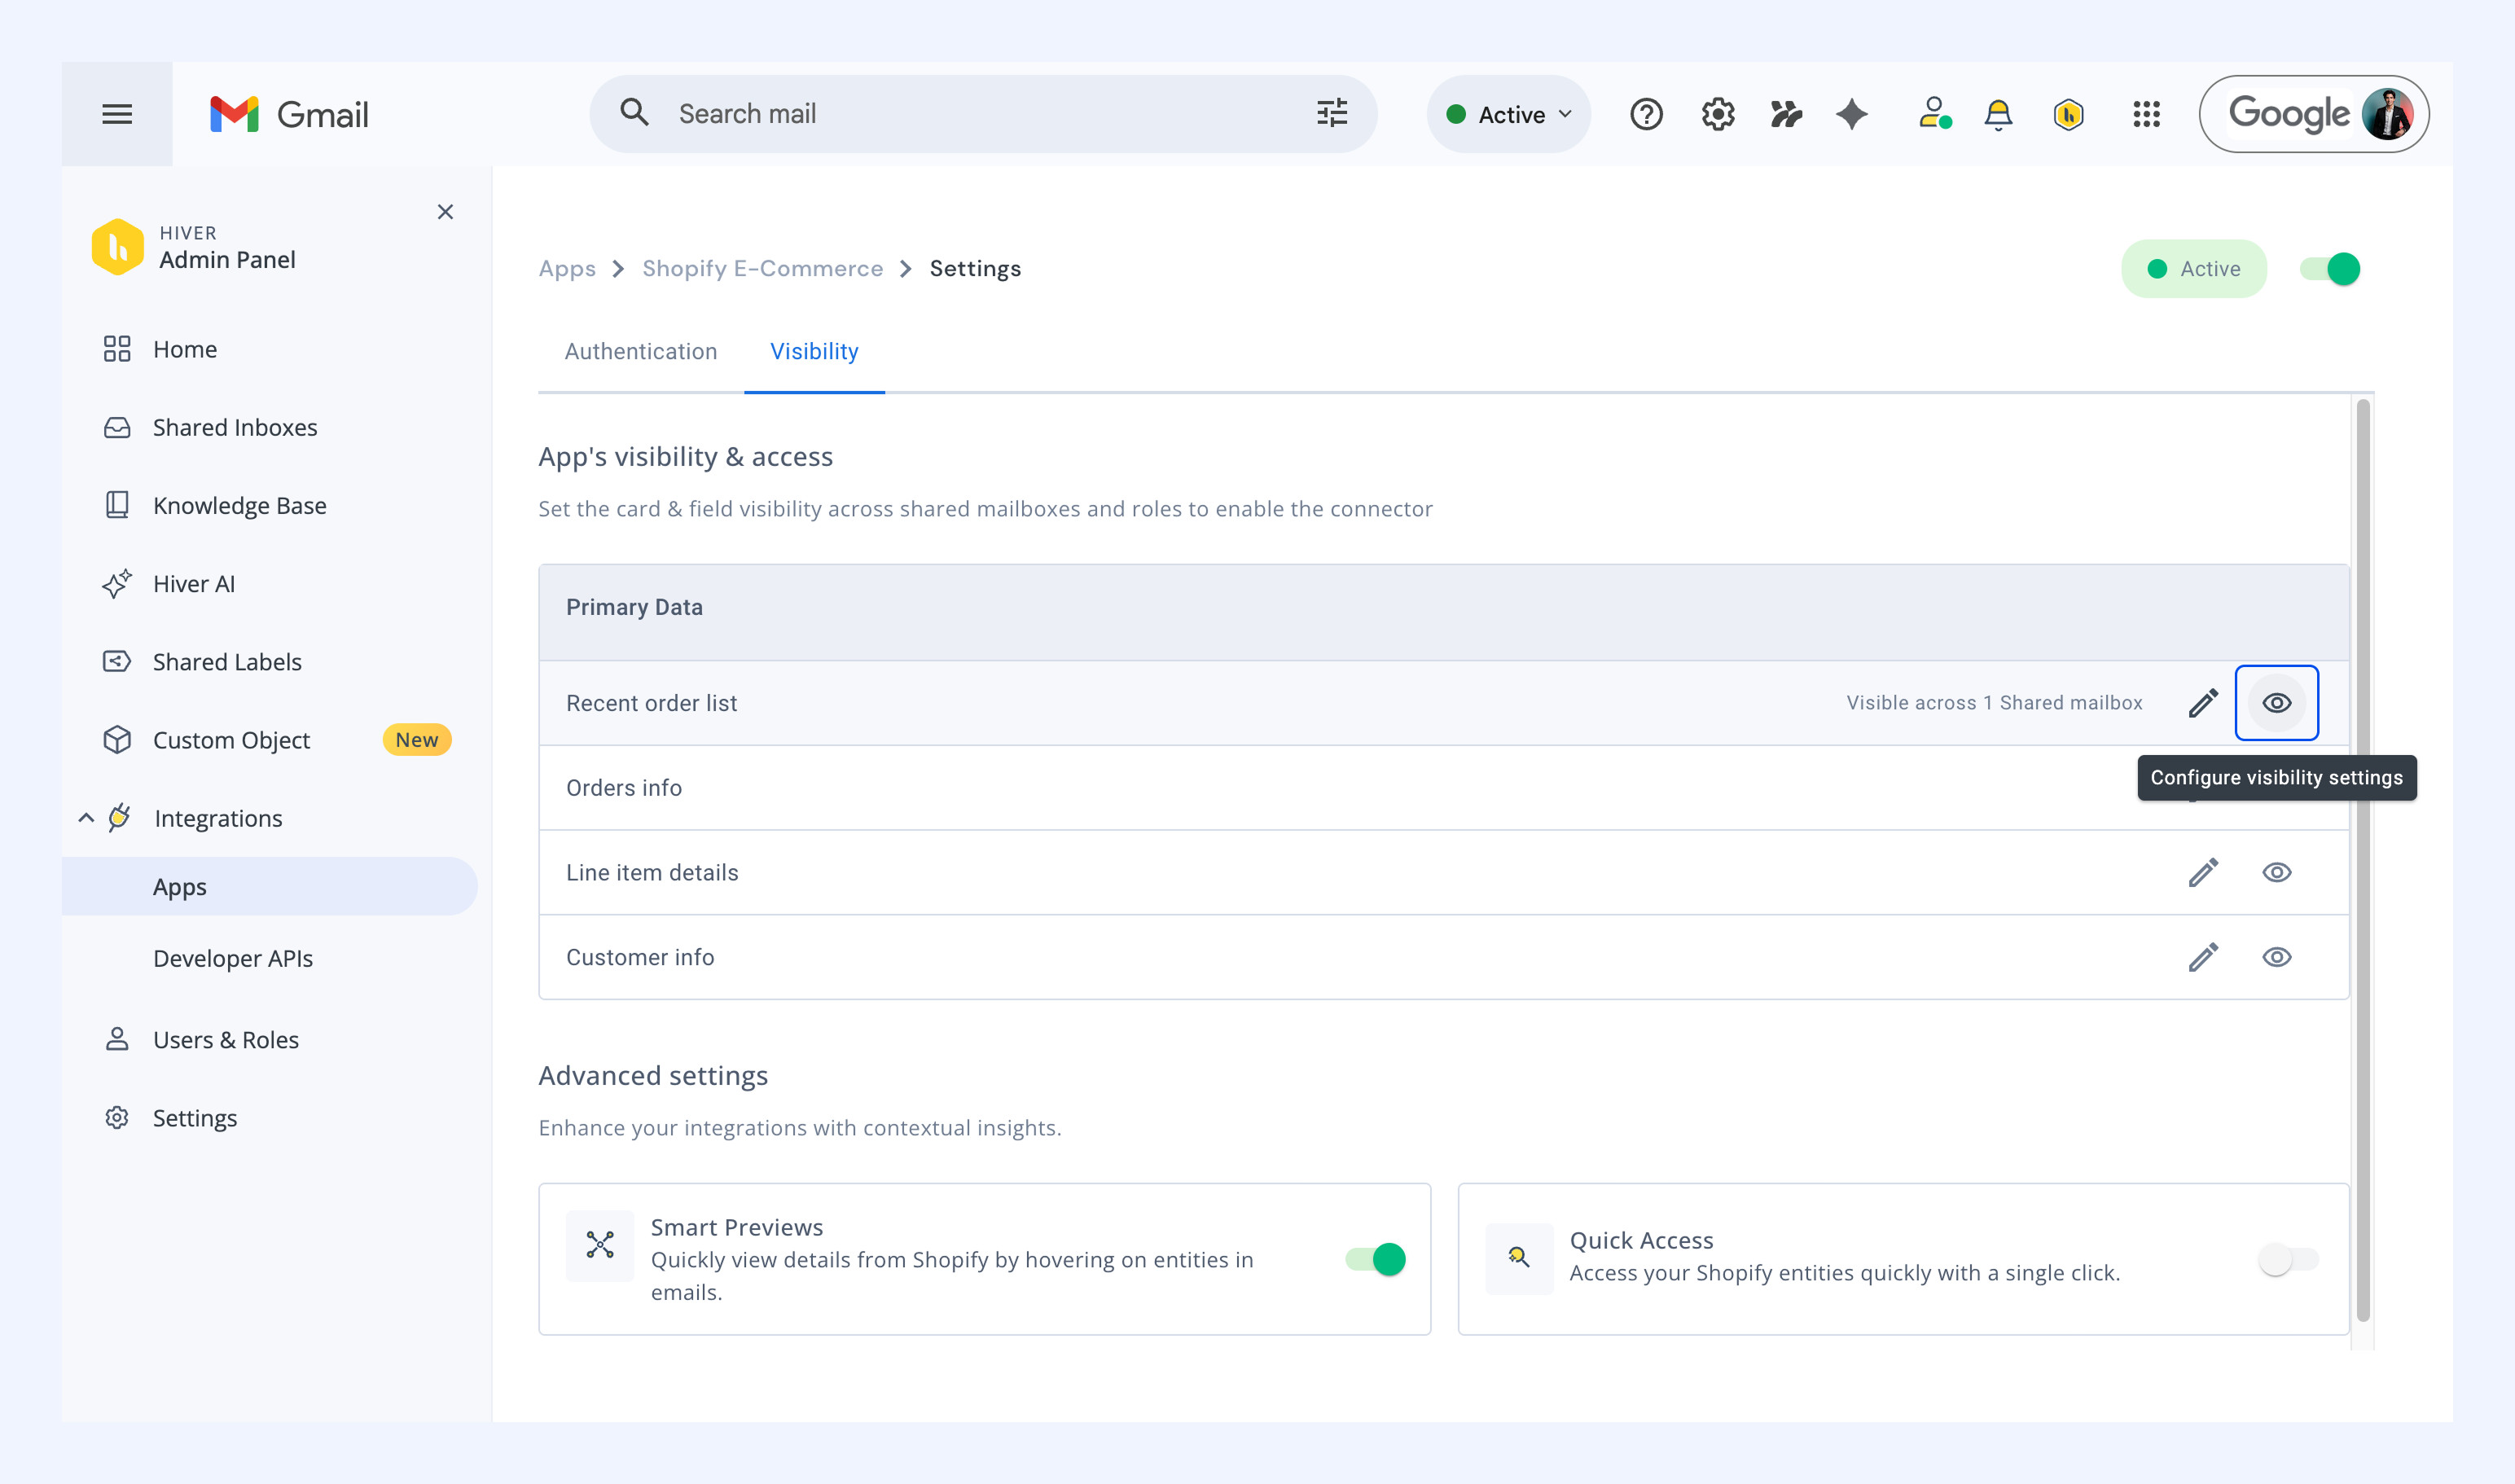Edit the Recent order list row
The image size is (2515, 1484).
coord(2203,703)
